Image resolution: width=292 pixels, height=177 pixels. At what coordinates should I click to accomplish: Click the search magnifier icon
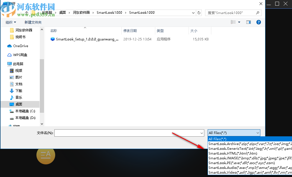[258, 13]
